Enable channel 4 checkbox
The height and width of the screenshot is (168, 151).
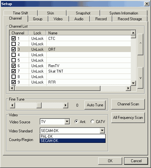pyautogui.click(x=13, y=55)
